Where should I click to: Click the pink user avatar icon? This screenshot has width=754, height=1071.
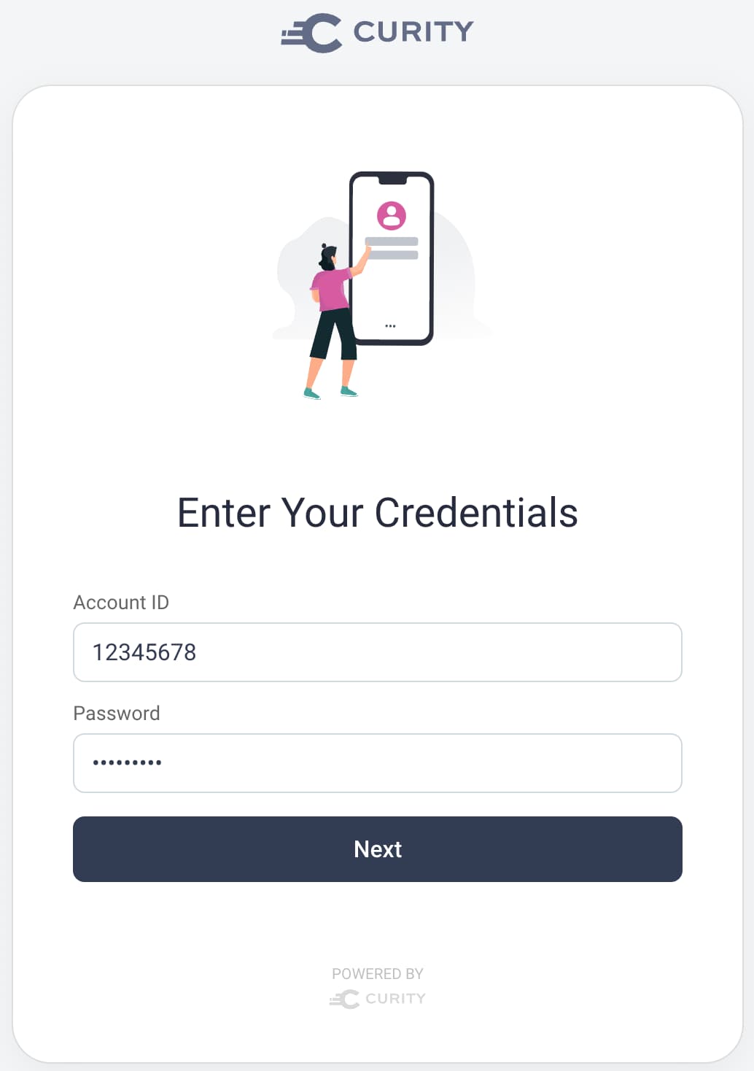tap(392, 215)
